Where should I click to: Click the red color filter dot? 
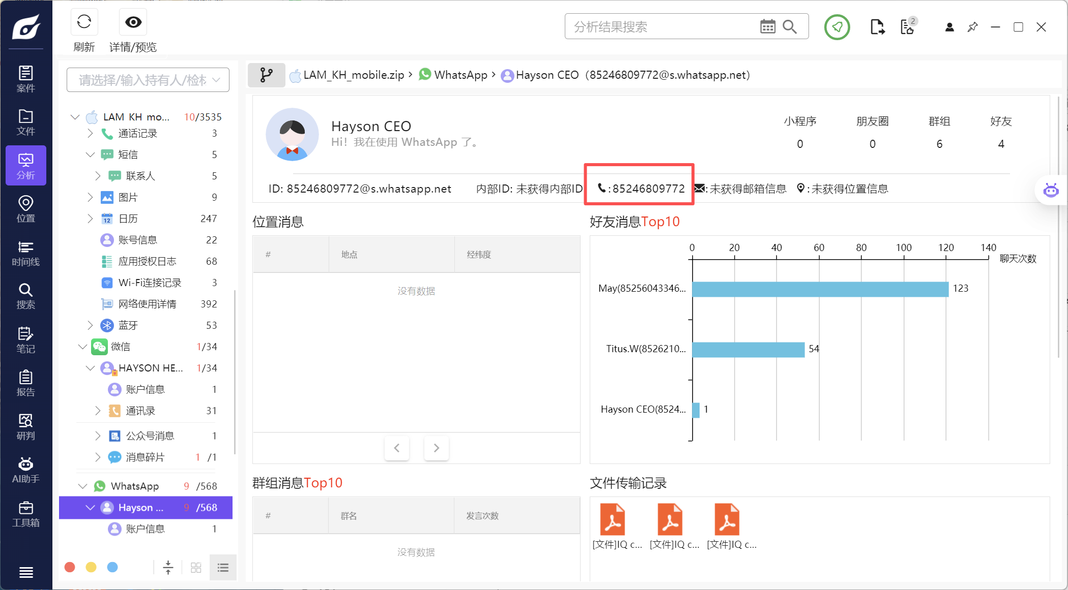(70, 567)
